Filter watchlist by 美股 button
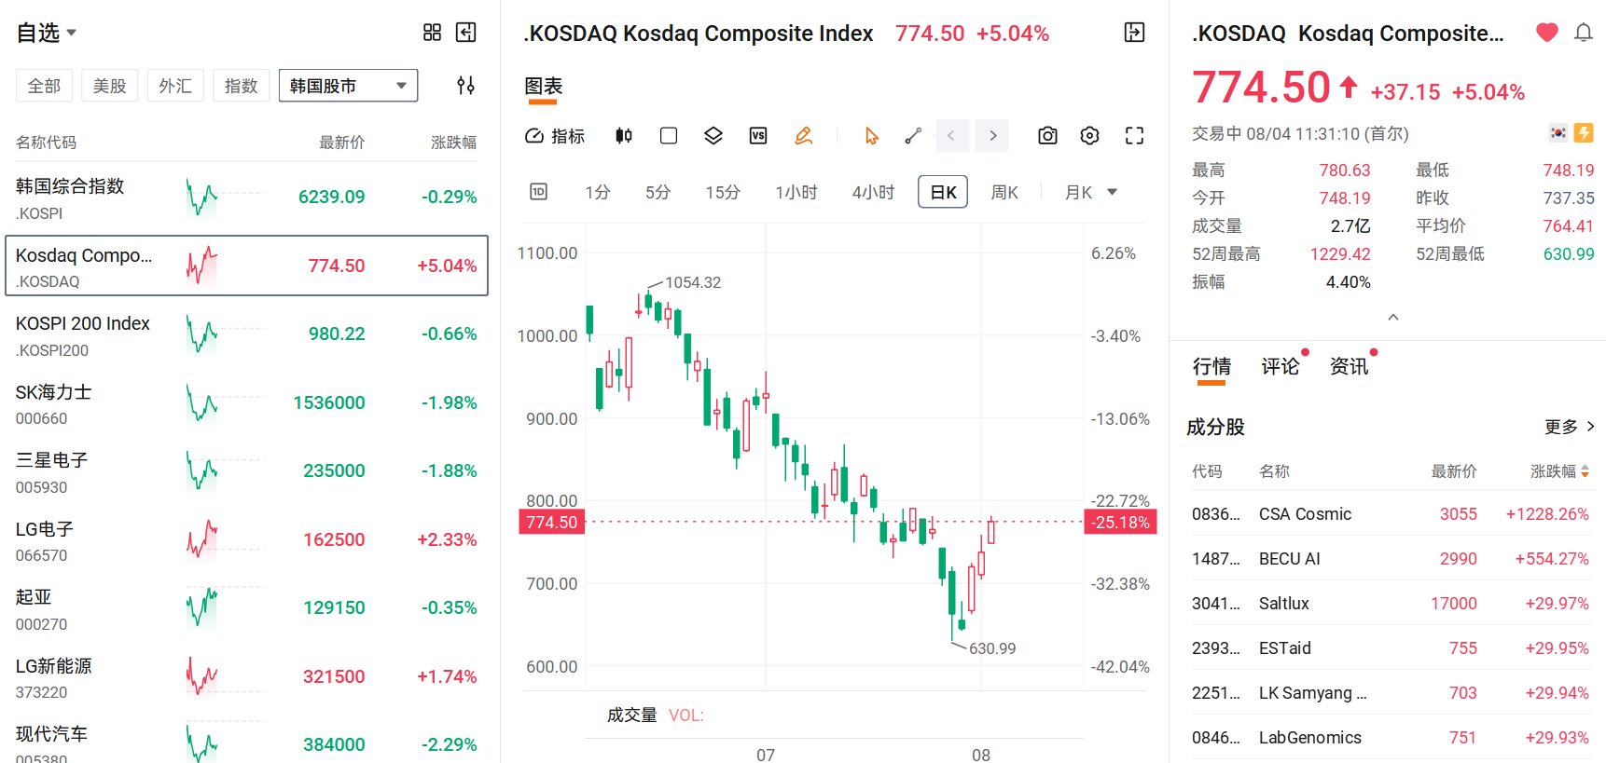This screenshot has width=1606, height=763. tap(109, 86)
